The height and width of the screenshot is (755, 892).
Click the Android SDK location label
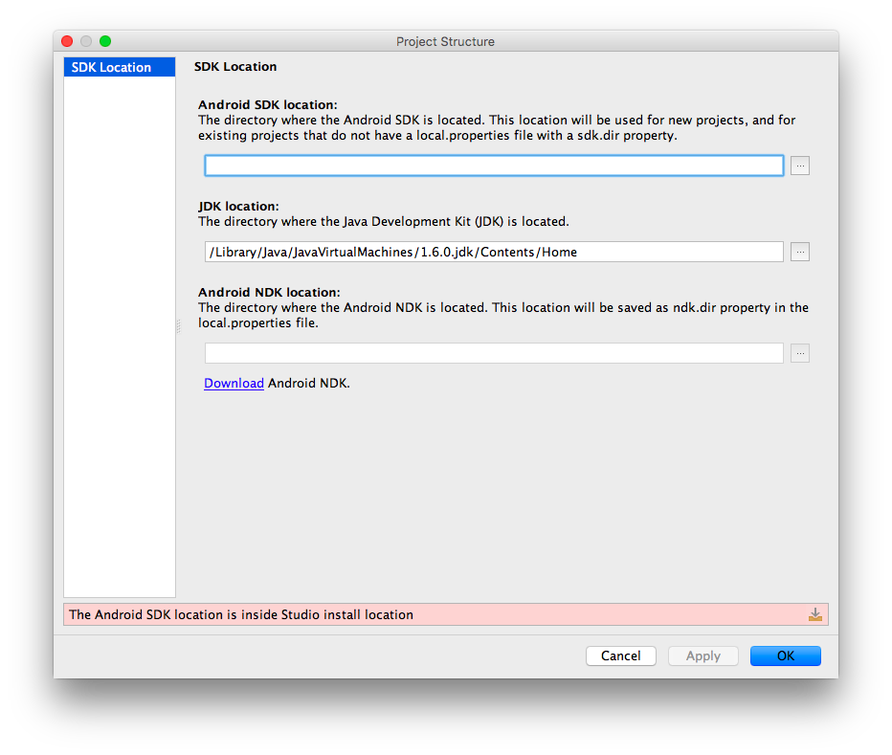(x=267, y=104)
